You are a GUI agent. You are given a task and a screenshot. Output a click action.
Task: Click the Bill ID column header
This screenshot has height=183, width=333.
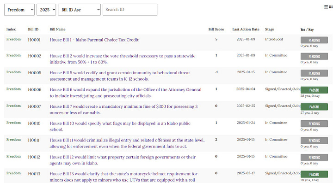tap(33, 30)
